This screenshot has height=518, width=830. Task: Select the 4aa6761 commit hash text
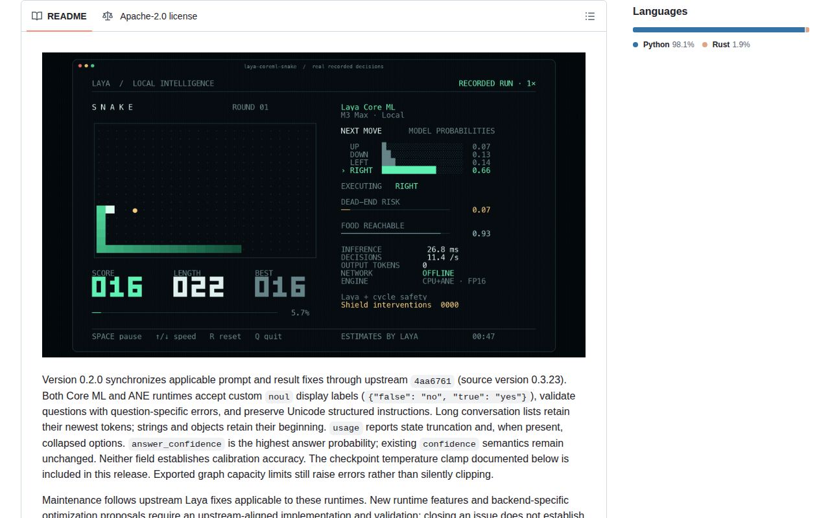(x=433, y=381)
